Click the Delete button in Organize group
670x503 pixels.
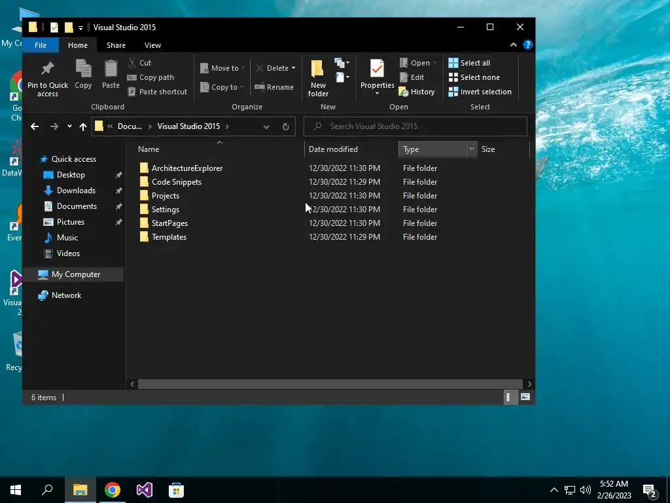pos(272,68)
